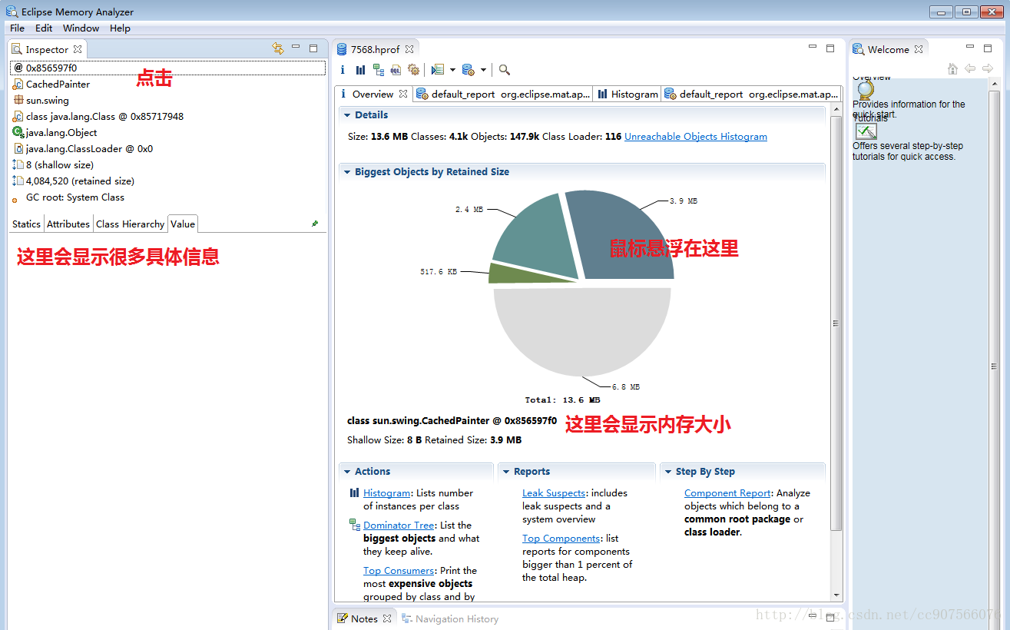
Task: Maximize the 7568.hprof editor area
Action: coord(830,48)
